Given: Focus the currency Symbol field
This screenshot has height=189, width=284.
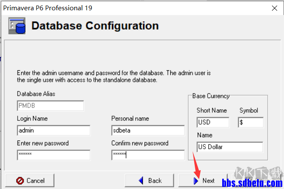Looking at the screenshot, I should [x=251, y=123].
